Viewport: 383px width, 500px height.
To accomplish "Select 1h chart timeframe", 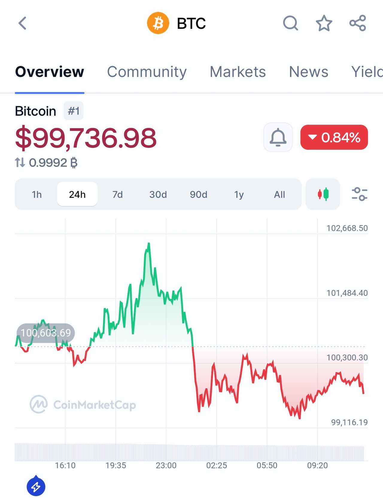I will (x=37, y=195).
